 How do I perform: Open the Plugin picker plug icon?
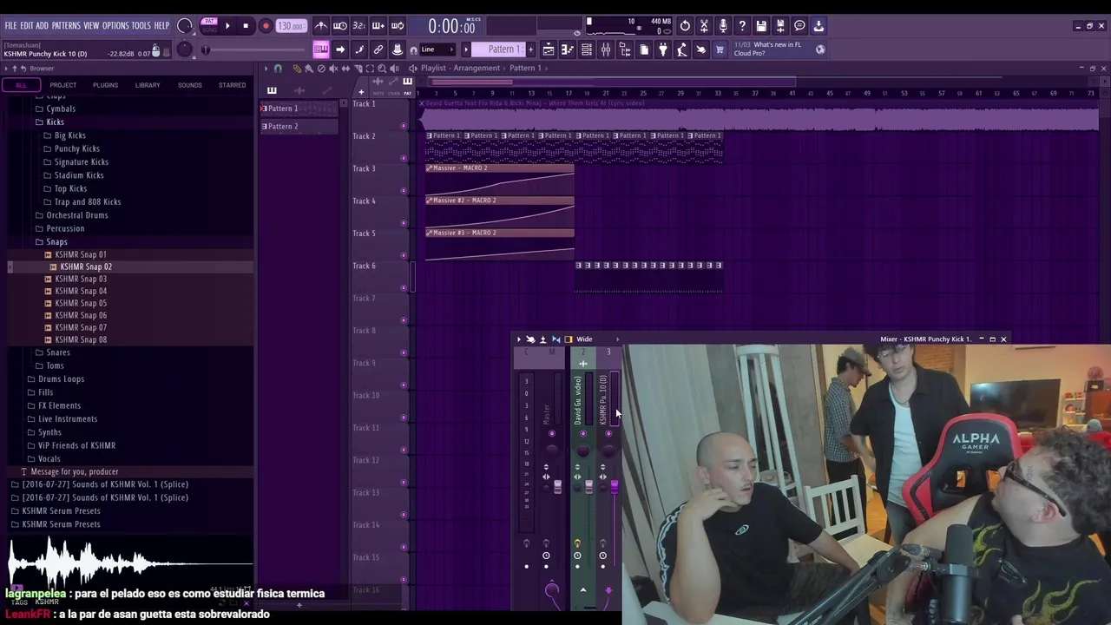tap(663, 49)
